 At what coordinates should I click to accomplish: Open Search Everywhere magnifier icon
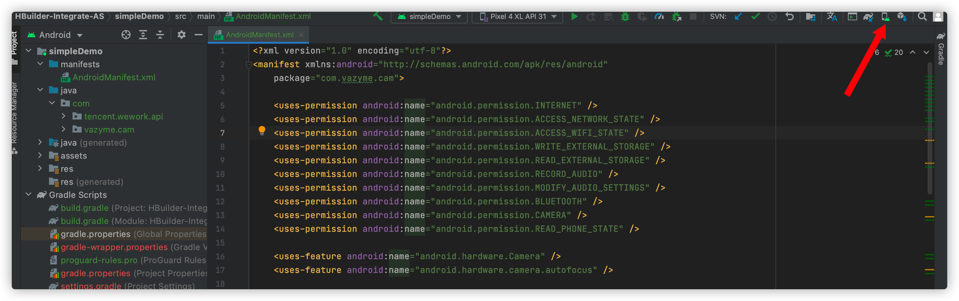(922, 16)
